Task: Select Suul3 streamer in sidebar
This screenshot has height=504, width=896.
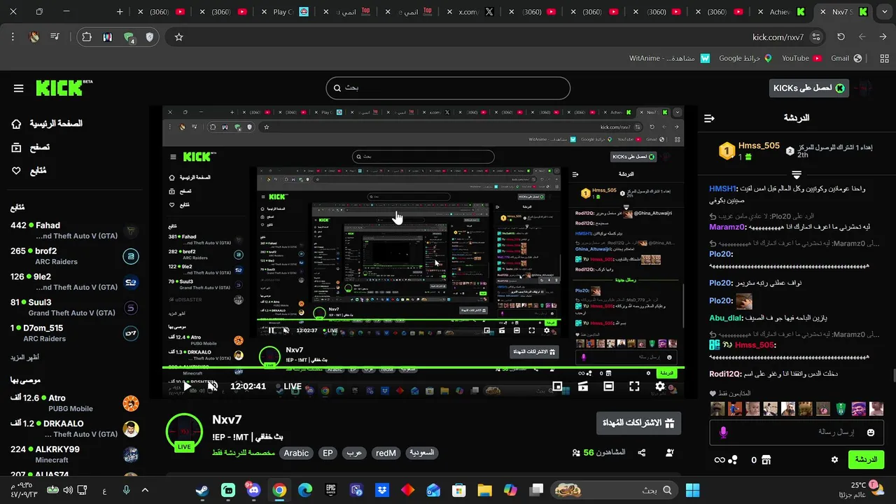Action: pyautogui.click(x=73, y=307)
